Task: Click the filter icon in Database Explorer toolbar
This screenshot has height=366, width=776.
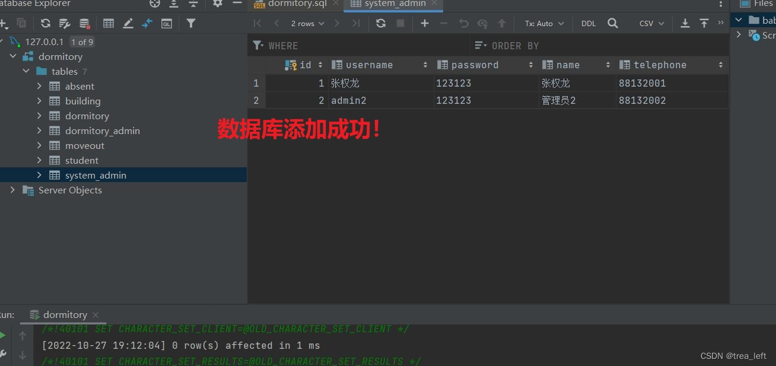Action: click(x=191, y=23)
